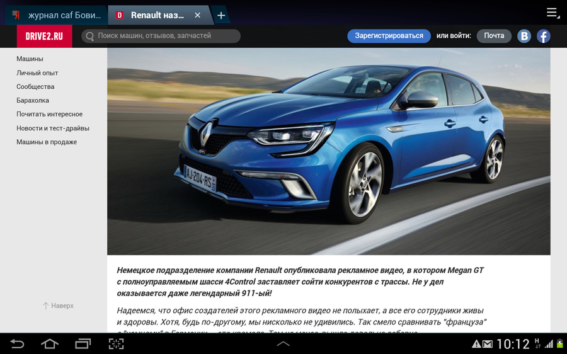This screenshot has width=567, height=354.
Task: Close the Renault tab
Action: click(x=197, y=15)
